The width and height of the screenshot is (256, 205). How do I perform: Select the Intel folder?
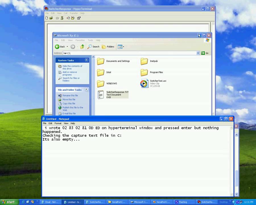pos(104,72)
